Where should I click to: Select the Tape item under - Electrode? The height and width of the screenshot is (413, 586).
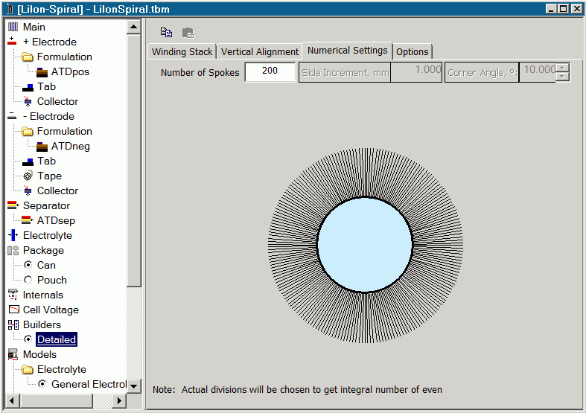click(x=49, y=176)
